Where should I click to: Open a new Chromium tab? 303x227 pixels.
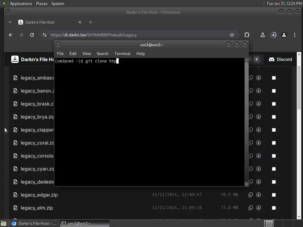[x=91, y=22]
